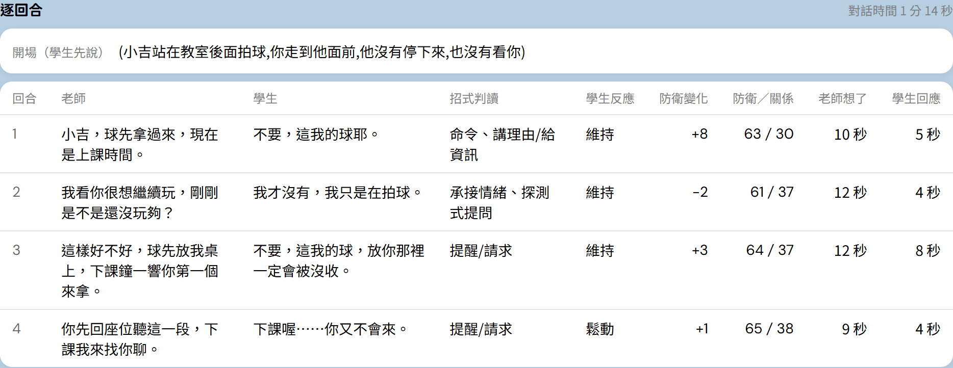This screenshot has width=953, height=368.
Task: Click the 65 / 38 value
Action: pyautogui.click(x=769, y=329)
